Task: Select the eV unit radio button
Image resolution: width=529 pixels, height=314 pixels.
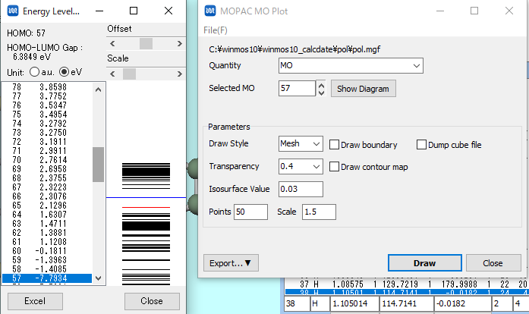Action: click(64, 72)
